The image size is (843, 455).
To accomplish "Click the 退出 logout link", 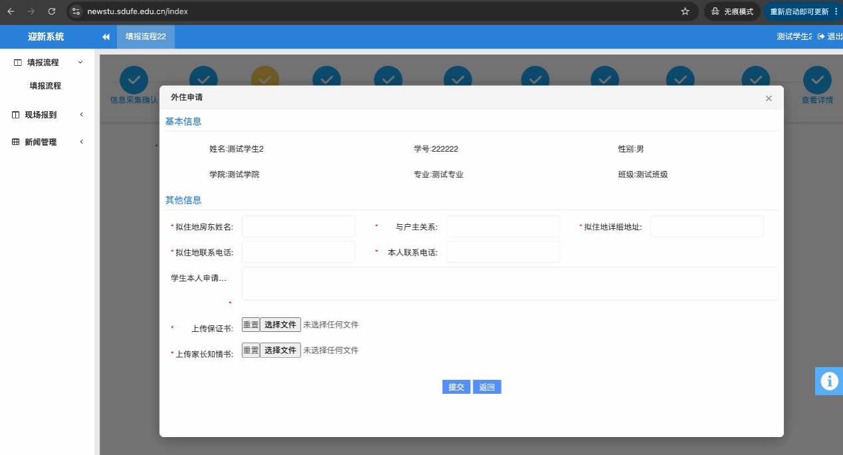I will (830, 37).
